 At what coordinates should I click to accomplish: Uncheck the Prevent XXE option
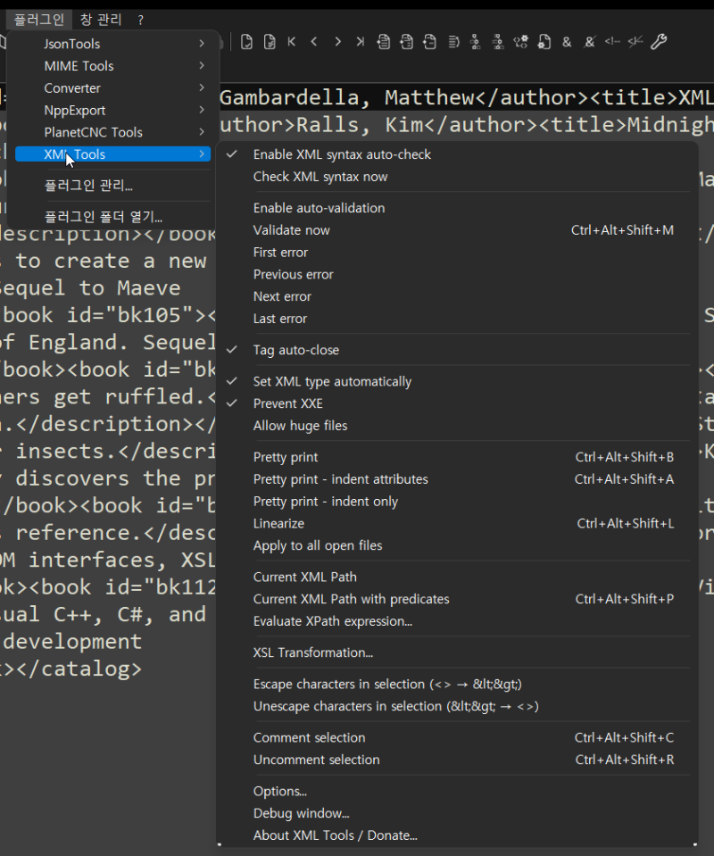click(x=287, y=403)
